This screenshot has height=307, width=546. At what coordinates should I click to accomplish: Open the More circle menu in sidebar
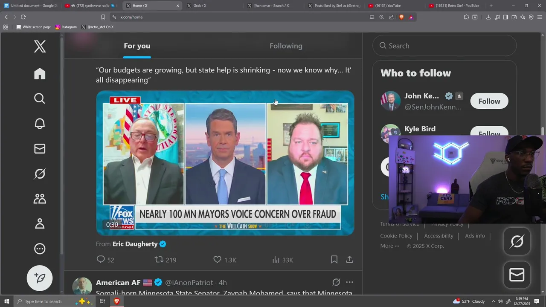[x=40, y=249]
